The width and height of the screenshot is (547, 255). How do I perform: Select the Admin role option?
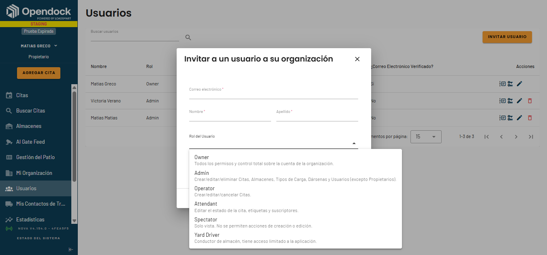tap(295, 176)
